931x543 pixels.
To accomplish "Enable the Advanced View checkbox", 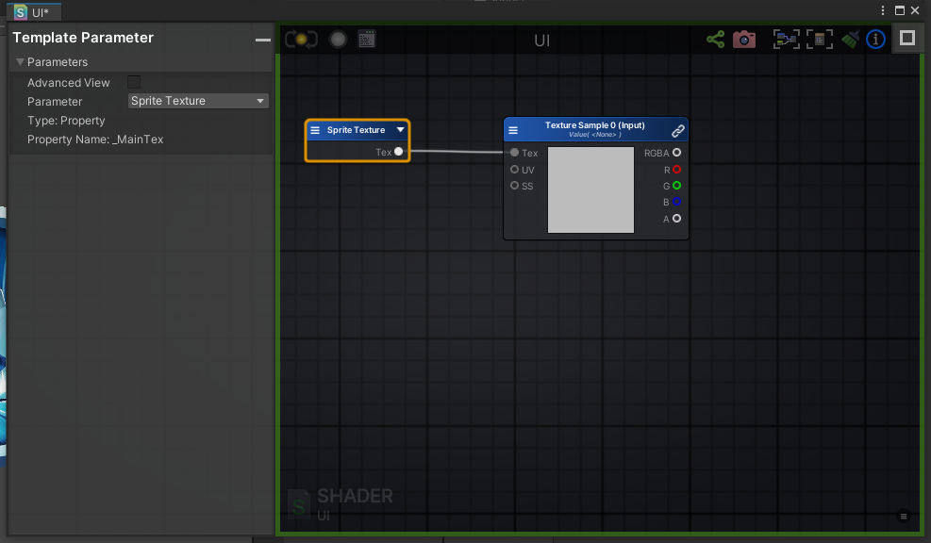I will (x=134, y=83).
